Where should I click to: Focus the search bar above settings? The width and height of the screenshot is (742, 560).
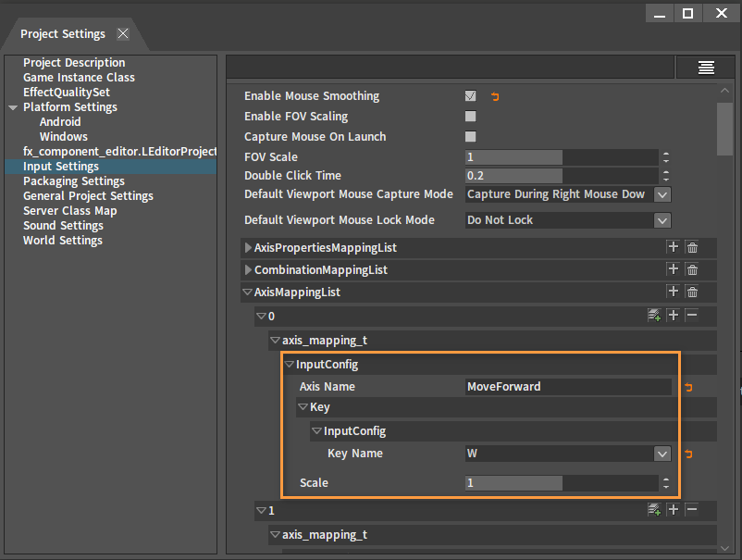[450, 67]
